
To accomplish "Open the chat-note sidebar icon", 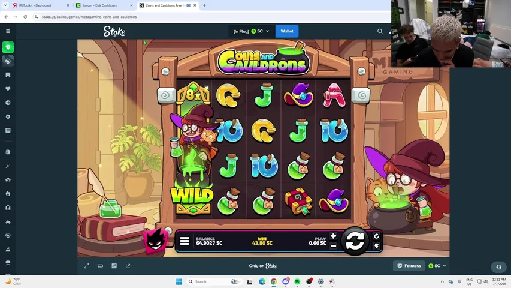I will (x=8, y=130).
